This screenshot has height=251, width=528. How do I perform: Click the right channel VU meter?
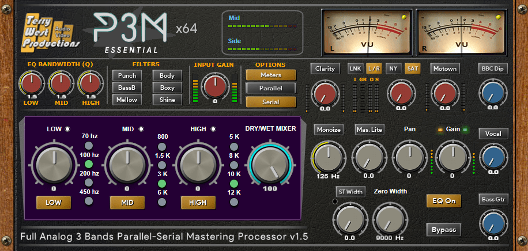tap(461, 33)
